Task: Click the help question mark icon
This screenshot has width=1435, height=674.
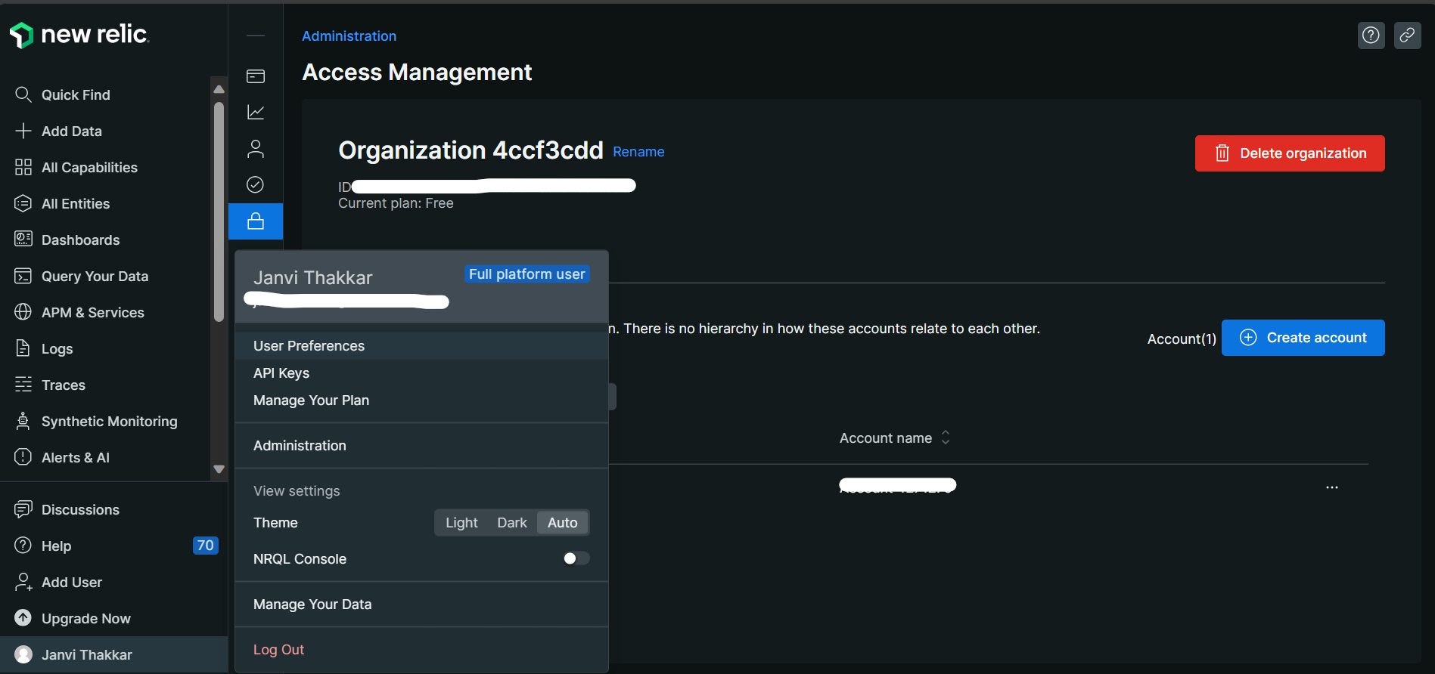Action: click(x=1371, y=36)
